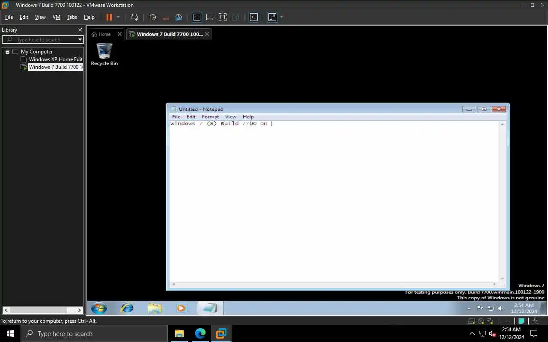The image size is (548, 342).
Task: Click the Unity mode toolbar icon
Action: click(x=235, y=17)
